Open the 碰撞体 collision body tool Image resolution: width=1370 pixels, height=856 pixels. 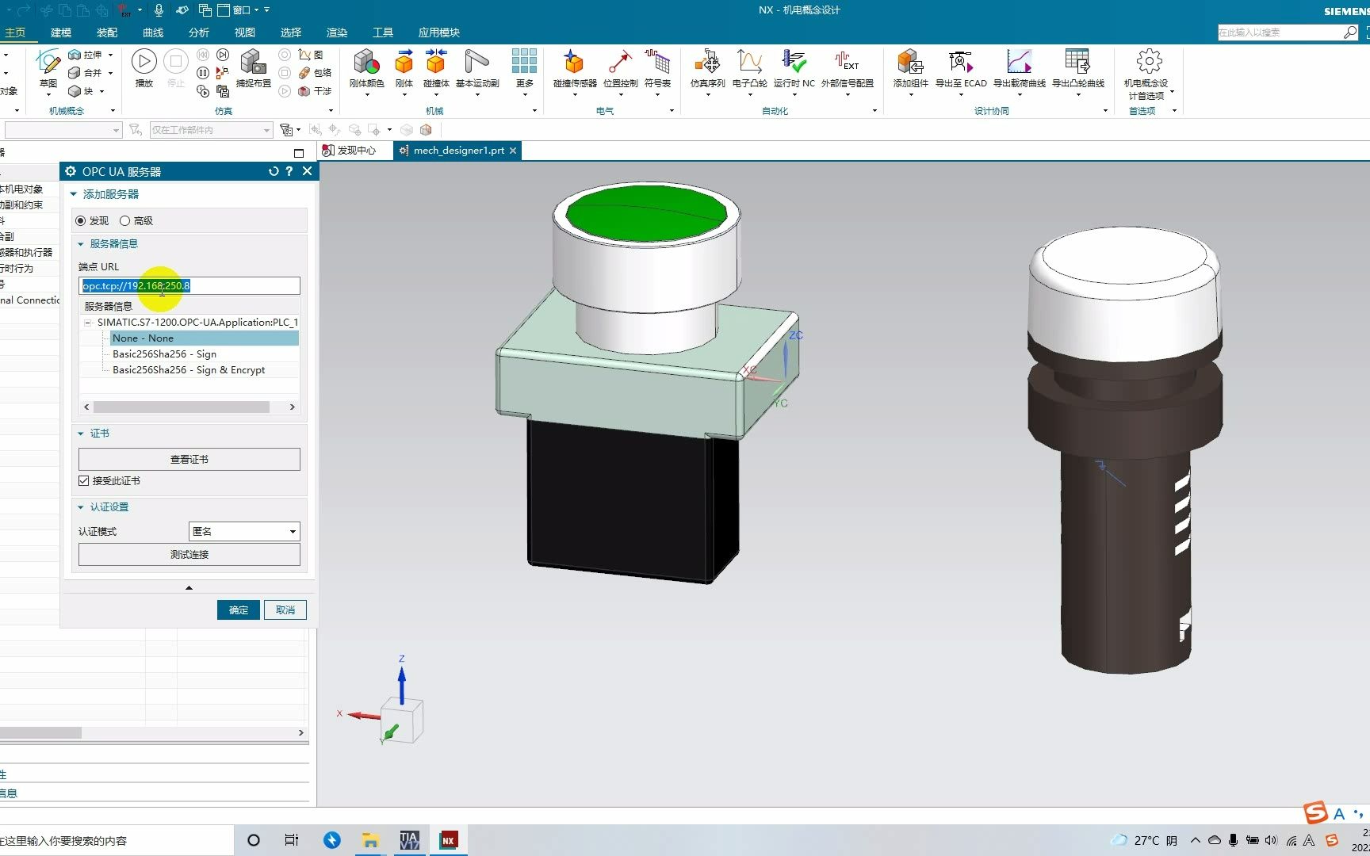[x=436, y=62]
